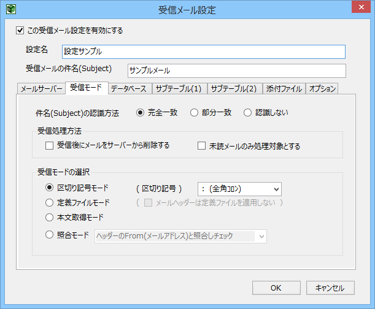The height and width of the screenshot is (309, 375).
Task: Select 完全一致 radio button
Action: click(x=140, y=112)
